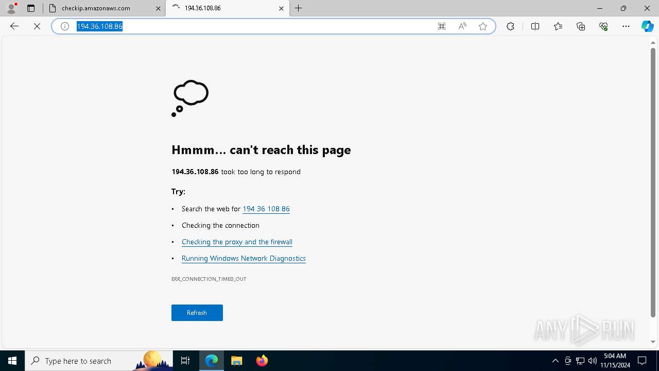
Task: Open Browser essentials
Action: pos(603,26)
